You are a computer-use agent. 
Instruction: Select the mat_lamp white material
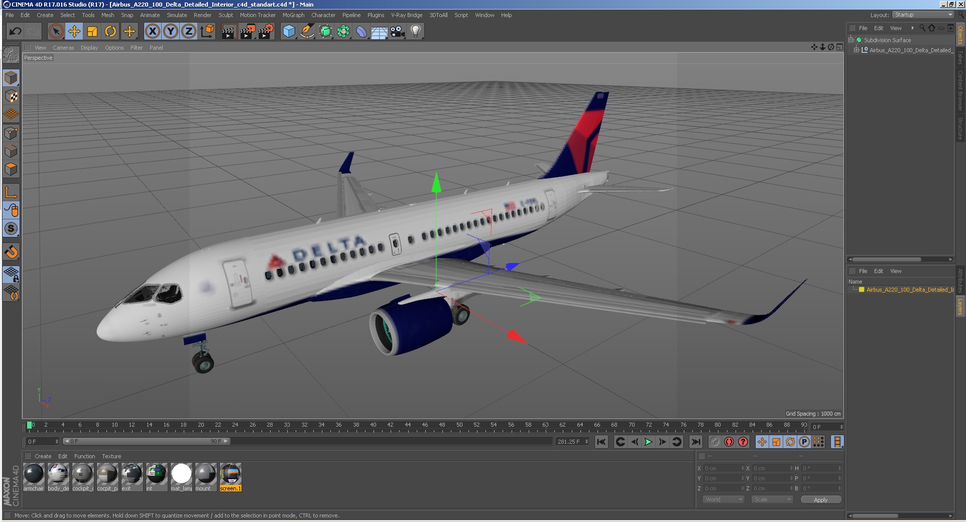pyautogui.click(x=181, y=477)
